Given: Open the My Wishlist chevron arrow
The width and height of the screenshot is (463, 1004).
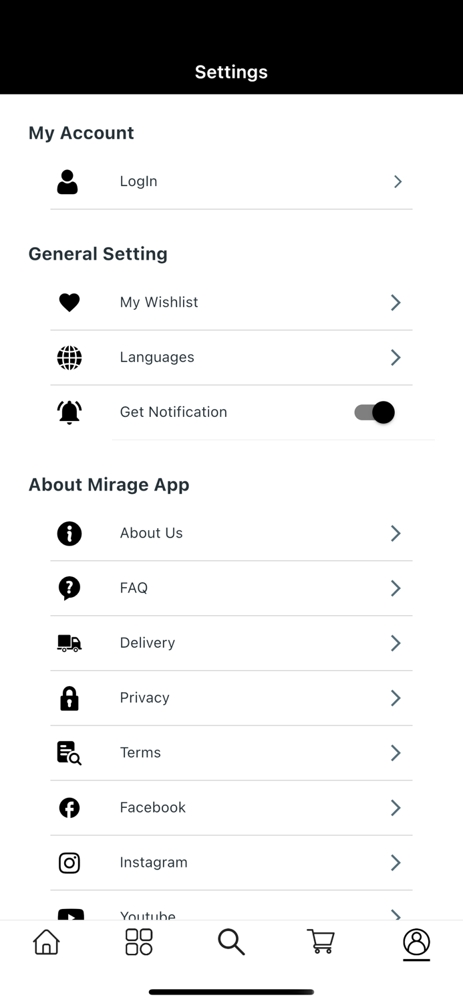Looking at the screenshot, I should (395, 302).
